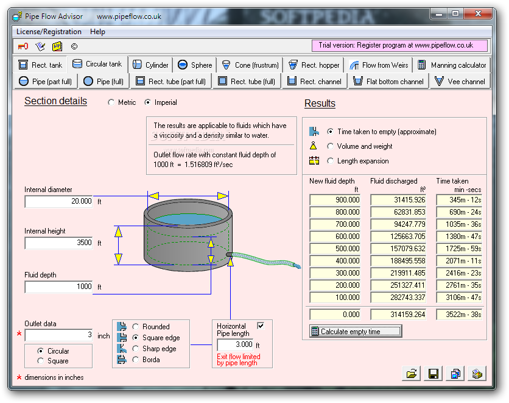Click the copyright symbol icon
The height and width of the screenshot is (403, 509).
[74, 46]
